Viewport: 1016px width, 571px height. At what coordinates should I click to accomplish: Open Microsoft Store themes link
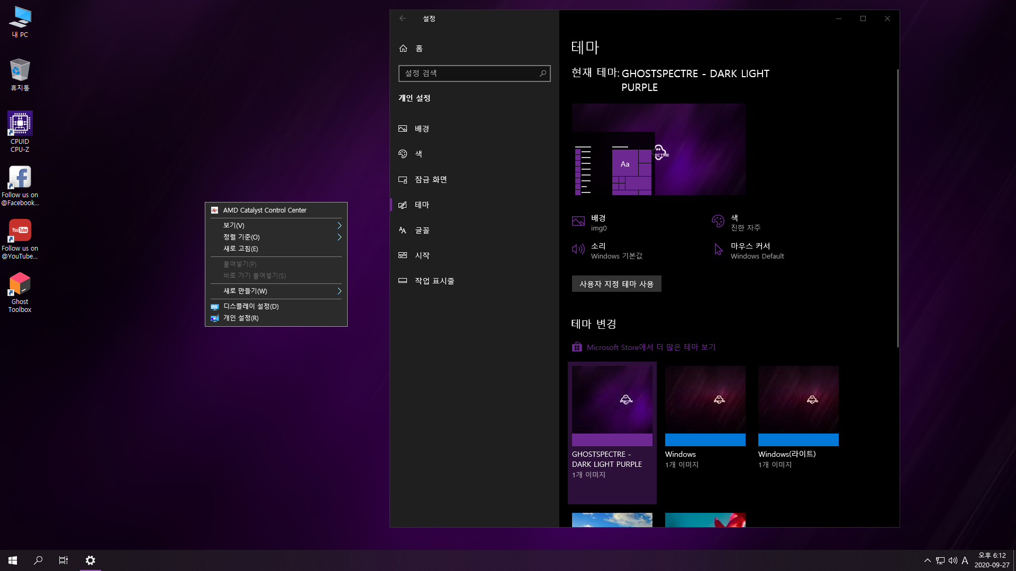pos(650,347)
